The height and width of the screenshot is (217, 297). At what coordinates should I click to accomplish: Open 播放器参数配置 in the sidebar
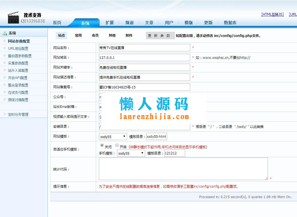[x=20, y=56]
